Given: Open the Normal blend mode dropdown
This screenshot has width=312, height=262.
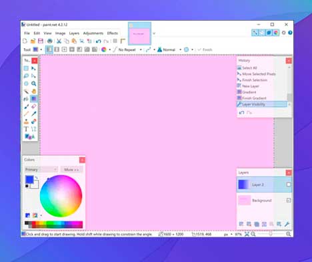Looking at the screenshot, I should pos(180,49).
